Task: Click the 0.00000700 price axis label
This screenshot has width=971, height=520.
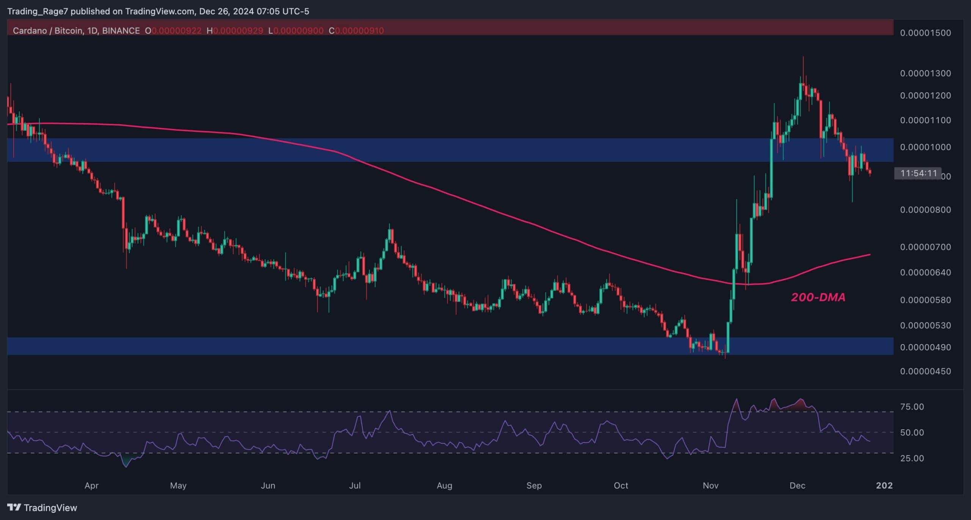Action: [x=925, y=247]
